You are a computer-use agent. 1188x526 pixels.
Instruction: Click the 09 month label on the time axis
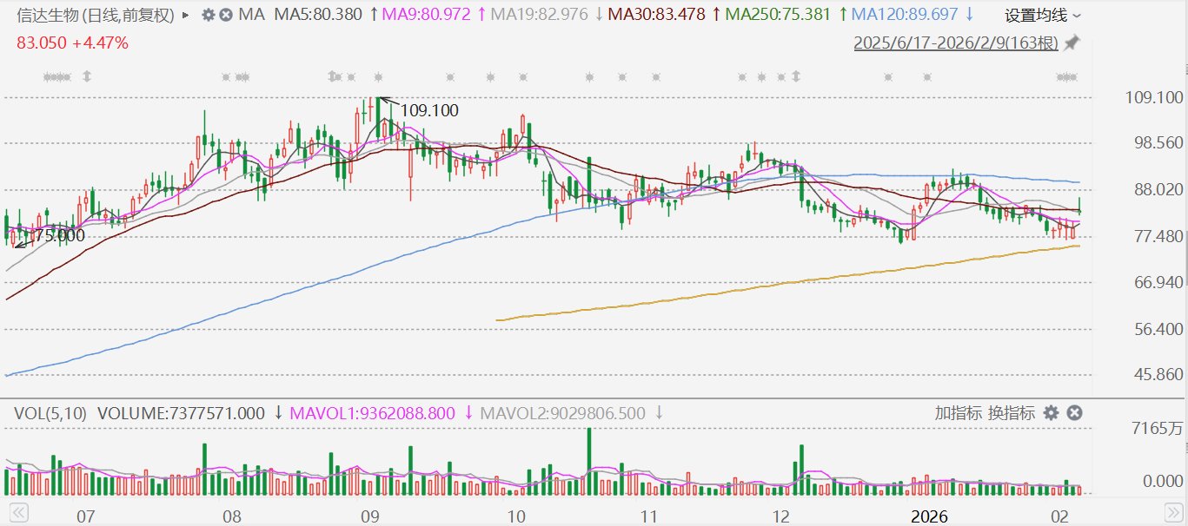pyautogui.click(x=370, y=518)
